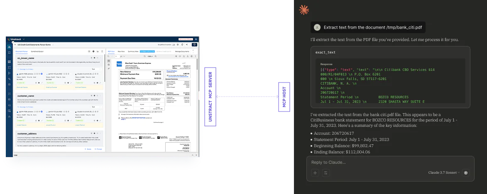This screenshot has height=194, width=487.
Task: Toggle selected gpt-4 model in customer_name
Action: click(42, 112)
